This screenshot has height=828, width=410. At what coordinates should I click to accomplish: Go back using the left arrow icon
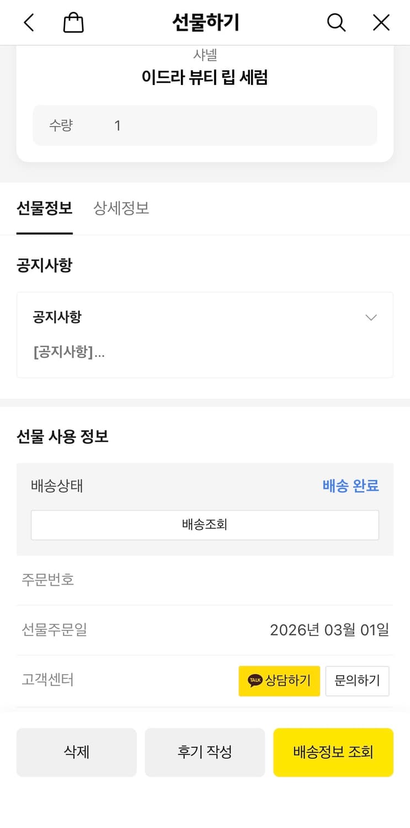pyautogui.click(x=29, y=22)
